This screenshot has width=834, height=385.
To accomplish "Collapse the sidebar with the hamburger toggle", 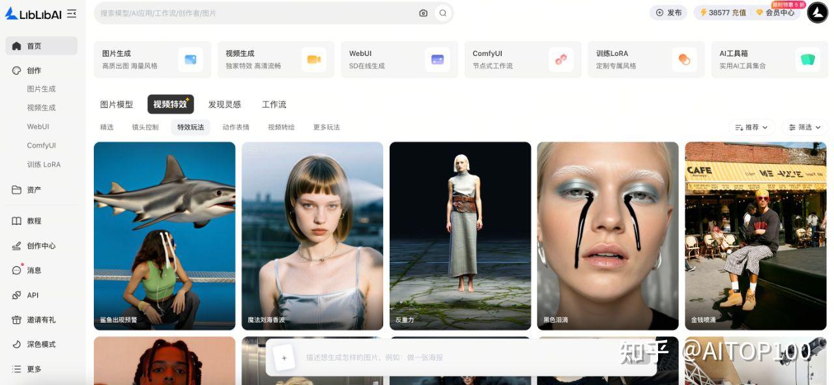I will [x=72, y=12].
